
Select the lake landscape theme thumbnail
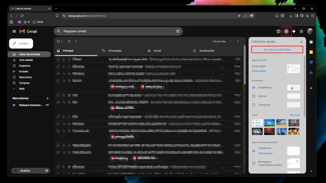269,123
